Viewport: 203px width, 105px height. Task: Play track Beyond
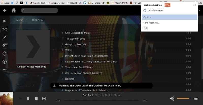point(69,79)
